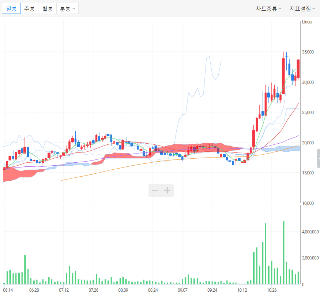320x295 pixels.
Task: Click the 10.26 date label
Action: tap(272, 290)
